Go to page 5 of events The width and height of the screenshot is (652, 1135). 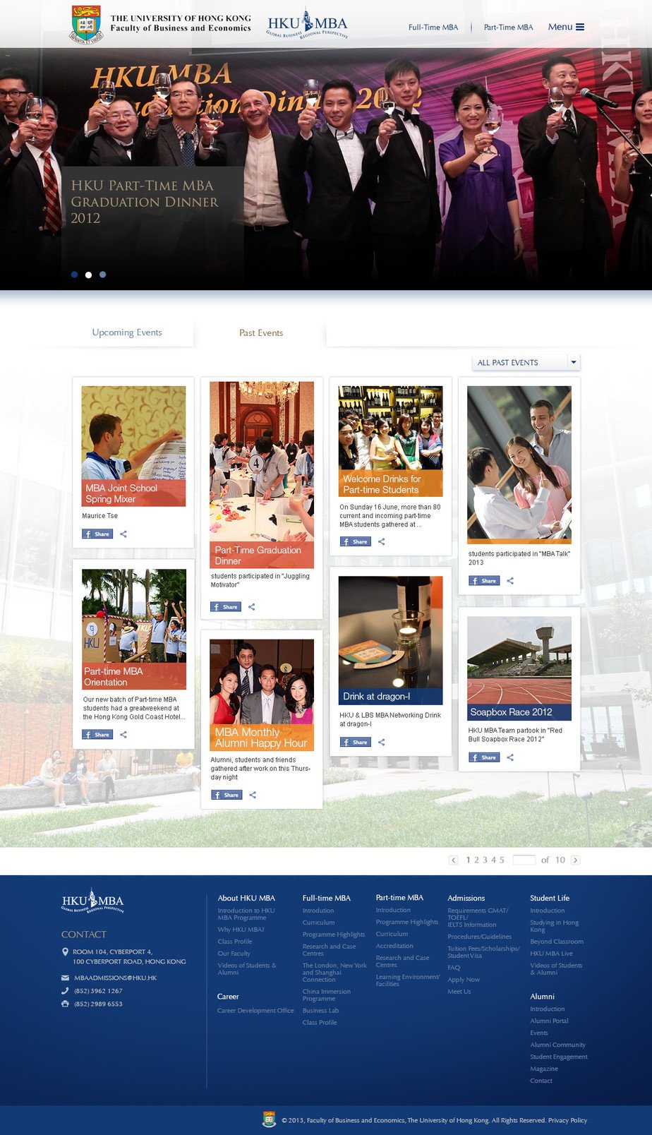502,860
